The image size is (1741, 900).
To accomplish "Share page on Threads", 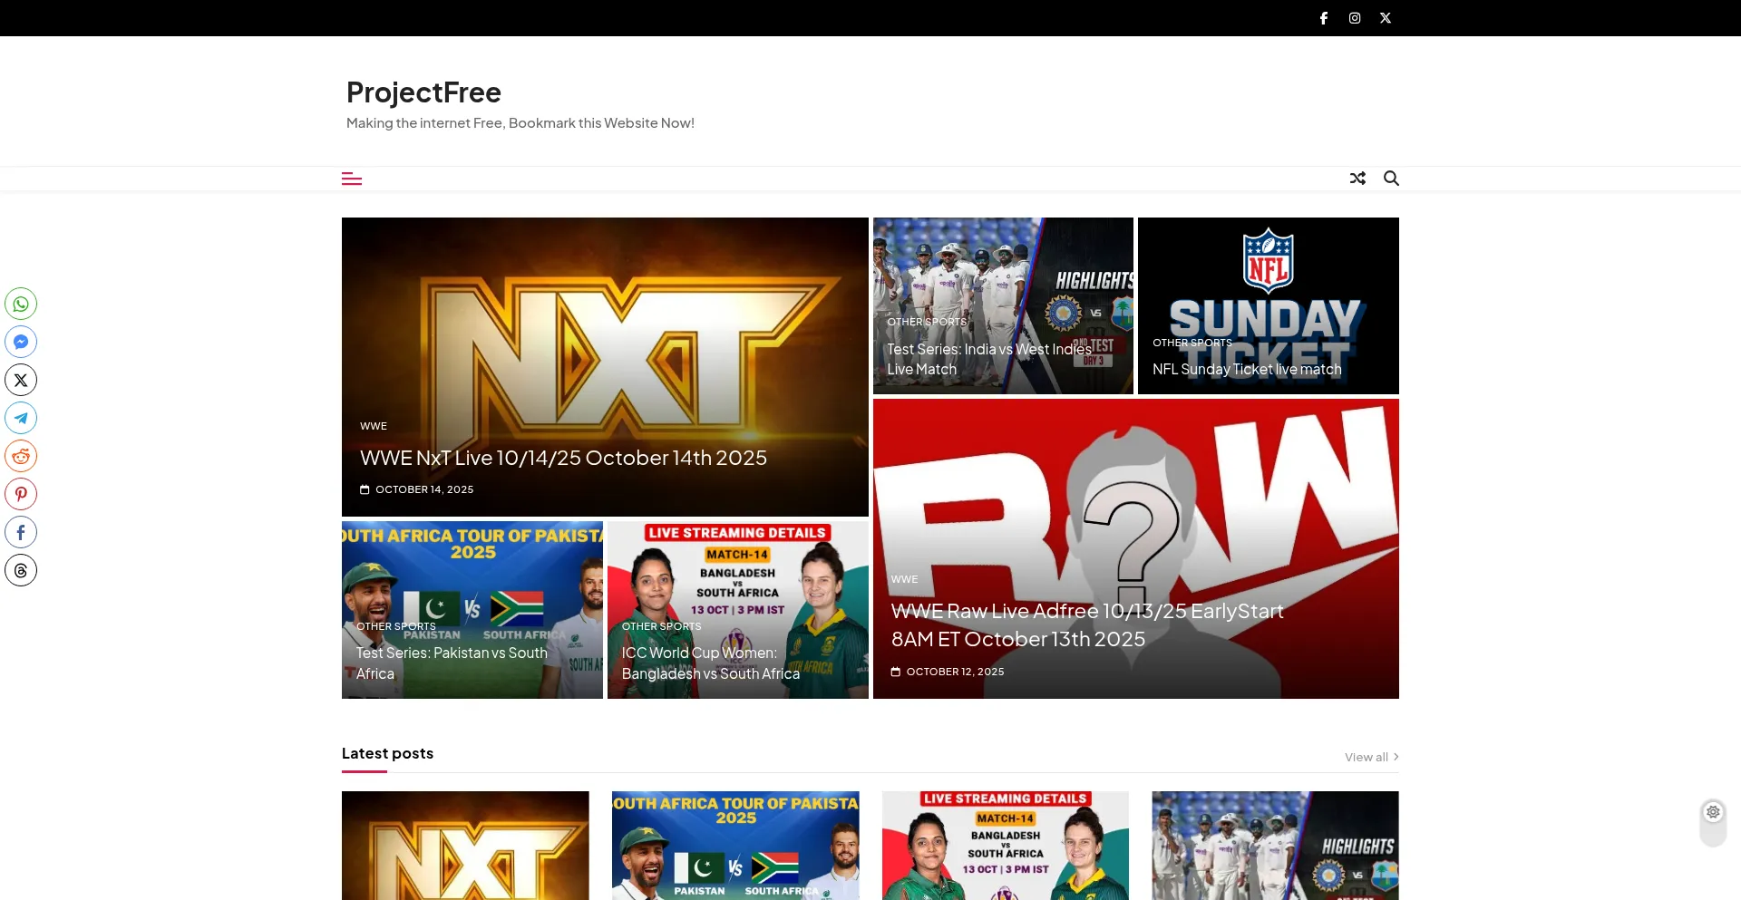I will coord(21,570).
